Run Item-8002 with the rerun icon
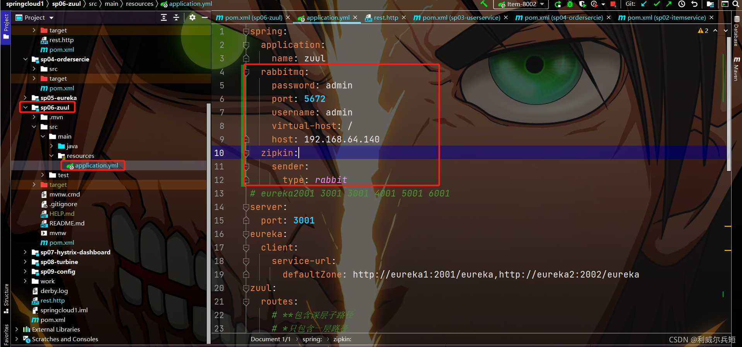Viewport: 742px width, 347px height. (x=558, y=4)
